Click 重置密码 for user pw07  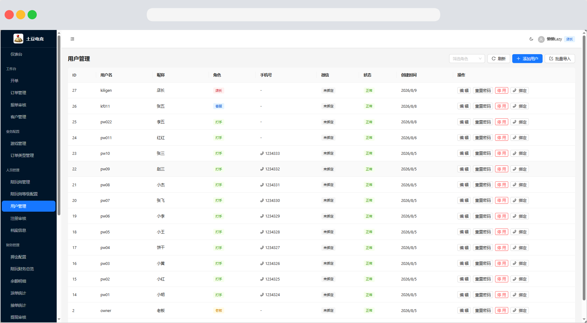(x=483, y=200)
